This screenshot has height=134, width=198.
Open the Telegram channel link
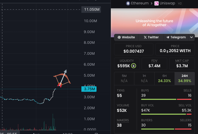[x=176, y=37]
